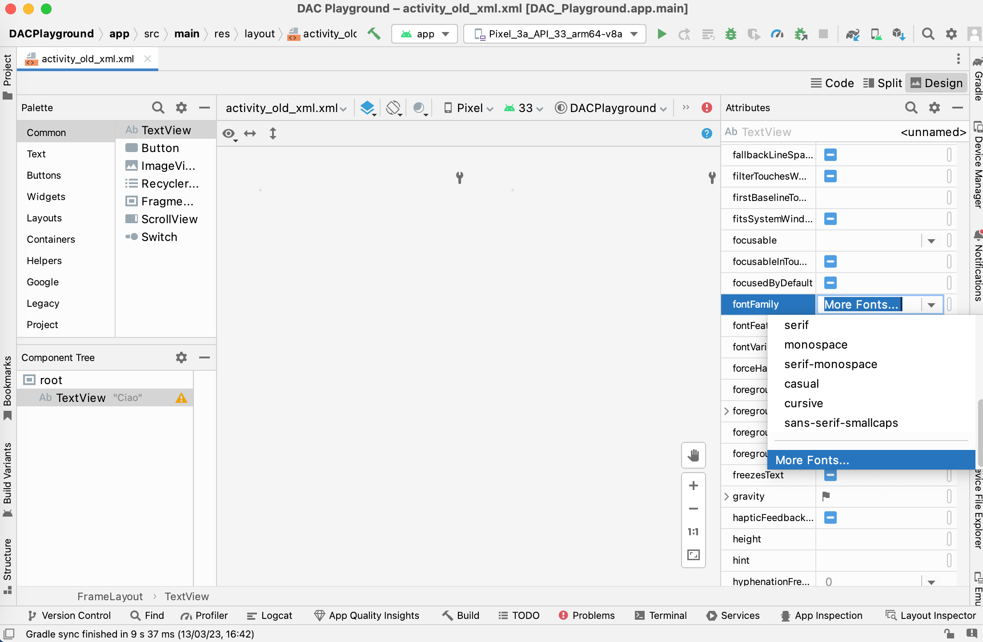
Task: Click the zoom-to-fit (1:1) icon on canvas
Action: (x=694, y=530)
